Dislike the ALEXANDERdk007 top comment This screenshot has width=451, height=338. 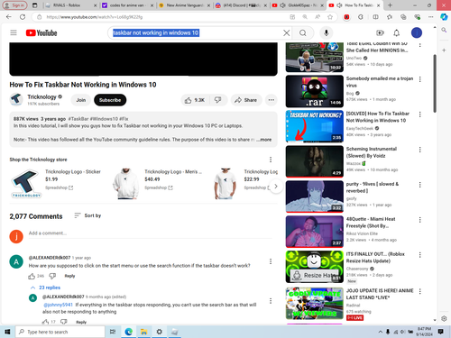click(x=52, y=276)
